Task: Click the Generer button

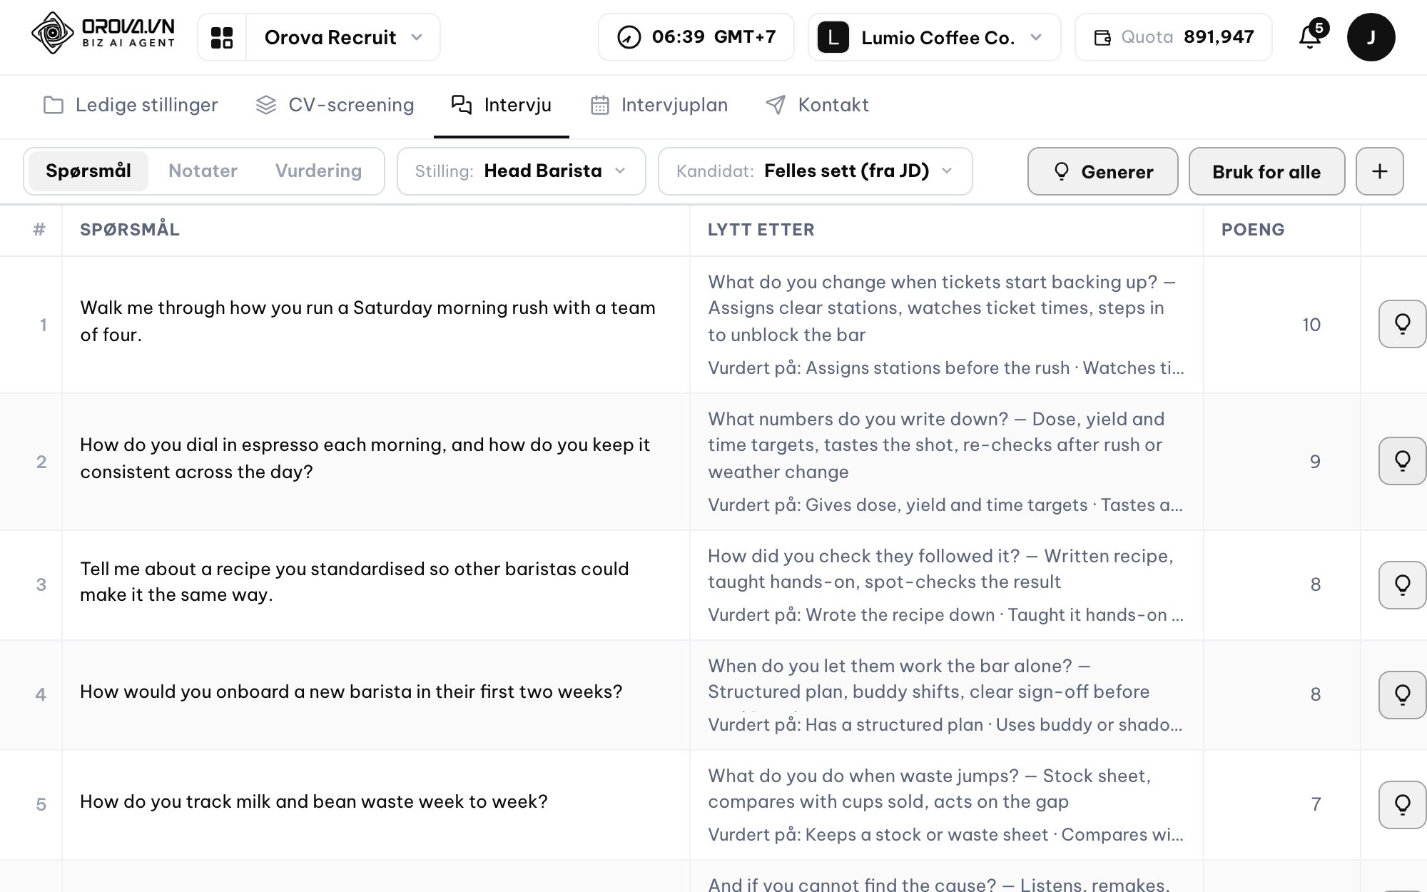Action: coord(1102,171)
